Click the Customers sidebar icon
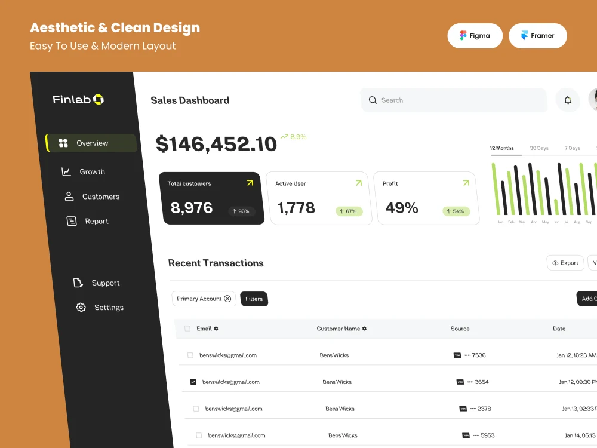597x448 pixels. click(x=70, y=196)
